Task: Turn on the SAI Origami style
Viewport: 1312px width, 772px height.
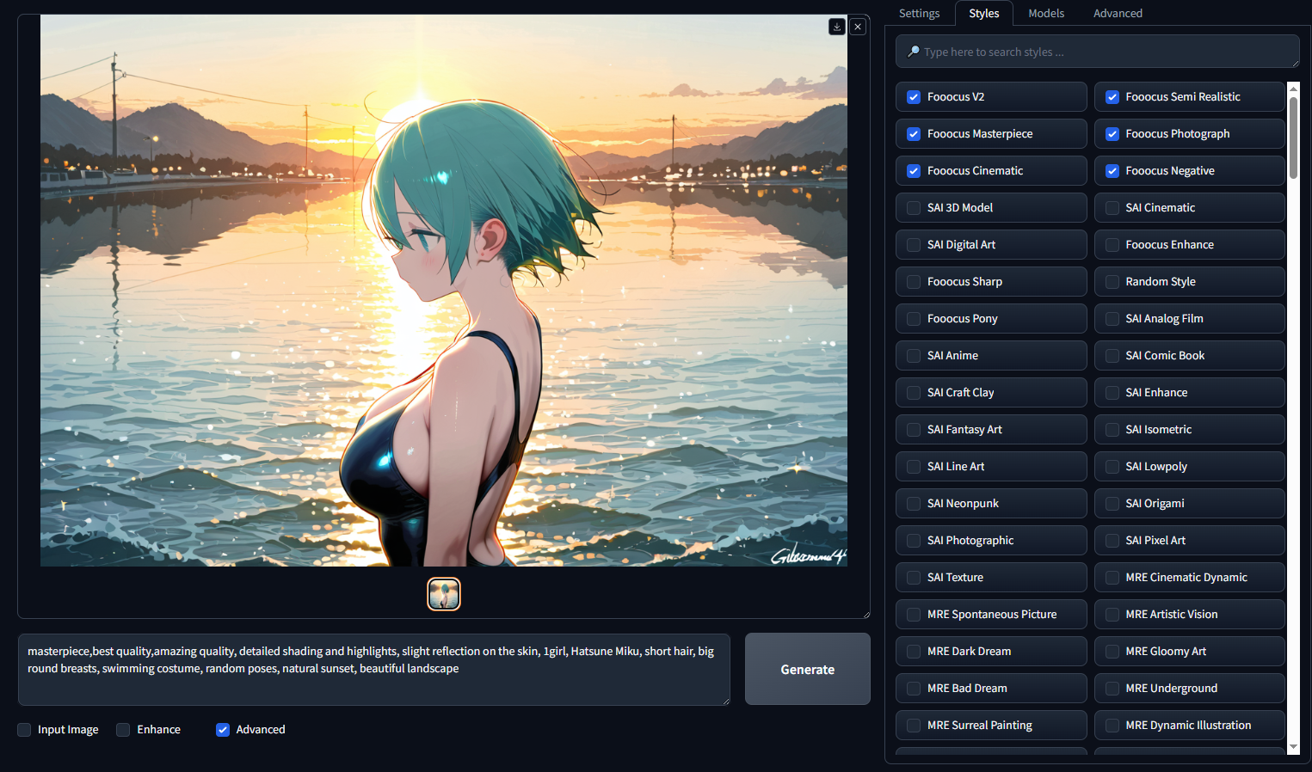Action: click(x=1112, y=504)
